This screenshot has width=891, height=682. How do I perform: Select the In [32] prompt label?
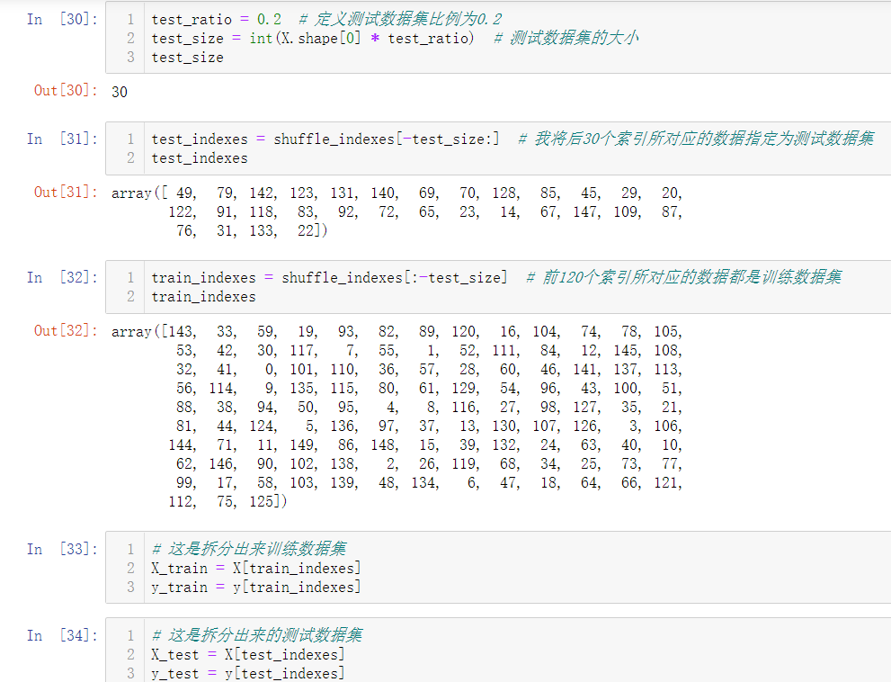point(62,278)
